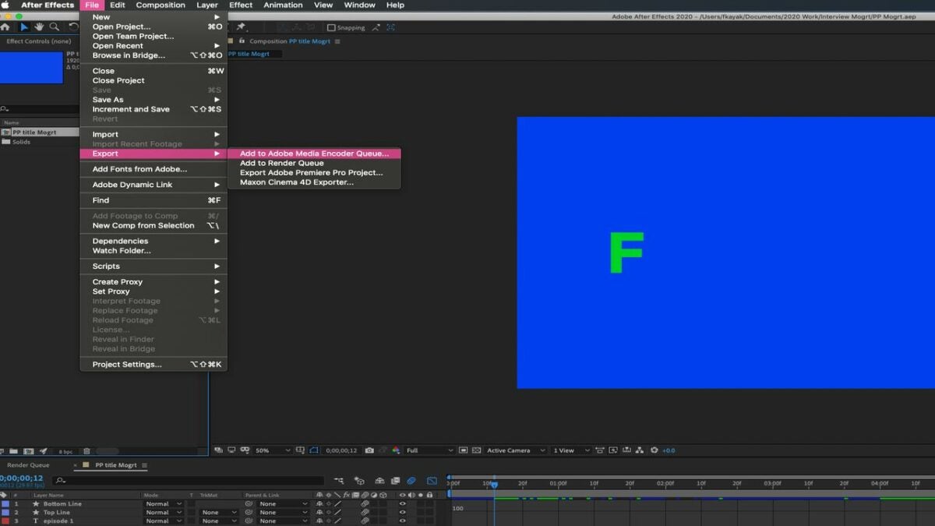Lock the episode 1 layer
The image size is (935, 526).
pyautogui.click(x=429, y=521)
